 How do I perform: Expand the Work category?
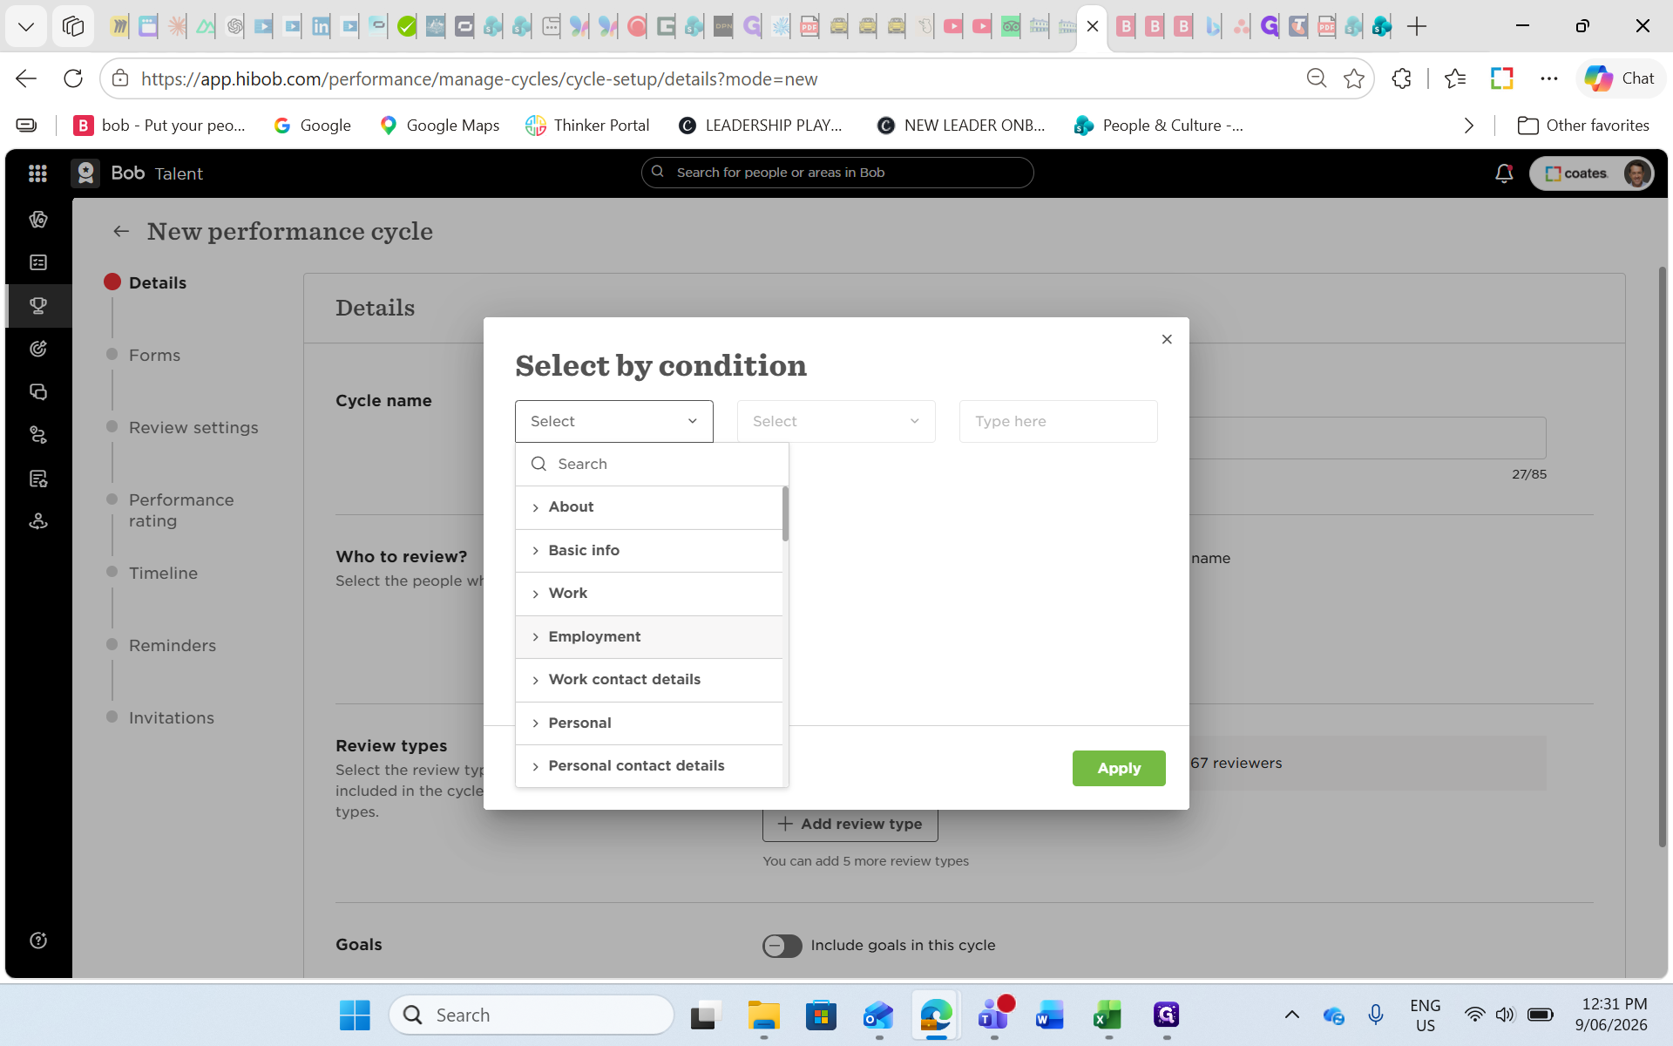click(649, 594)
